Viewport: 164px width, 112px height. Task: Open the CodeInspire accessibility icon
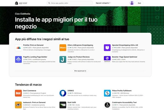click(107, 105)
